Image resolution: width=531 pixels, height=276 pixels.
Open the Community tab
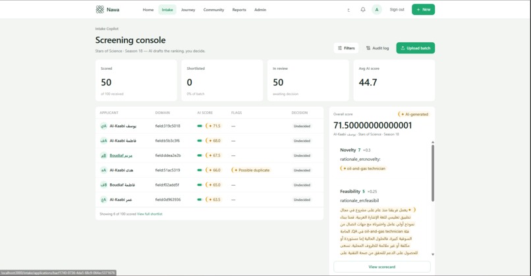(213, 10)
